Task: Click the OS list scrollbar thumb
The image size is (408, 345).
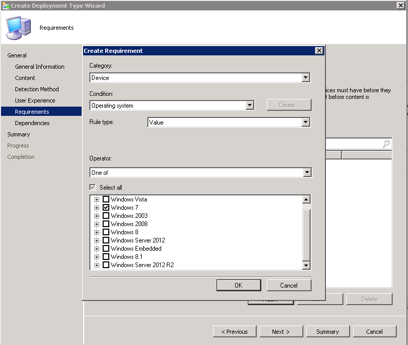Action: pos(306,235)
